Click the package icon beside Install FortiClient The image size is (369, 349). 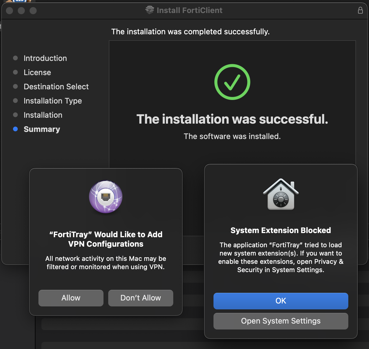(150, 10)
